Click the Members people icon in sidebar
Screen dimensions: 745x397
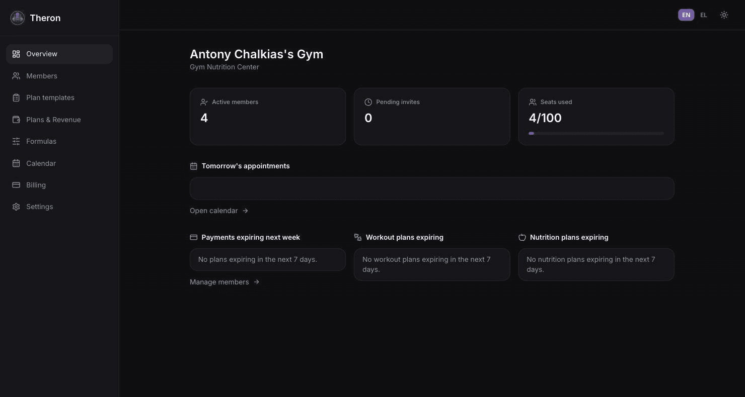pos(16,76)
